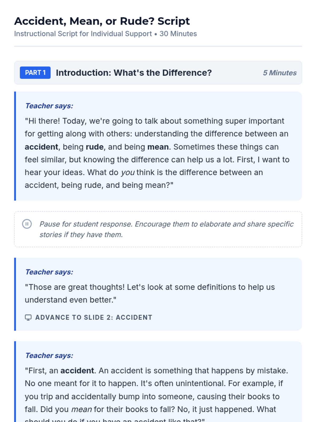Click the '30 Minutes' text in subtitle

pyautogui.click(x=178, y=34)
